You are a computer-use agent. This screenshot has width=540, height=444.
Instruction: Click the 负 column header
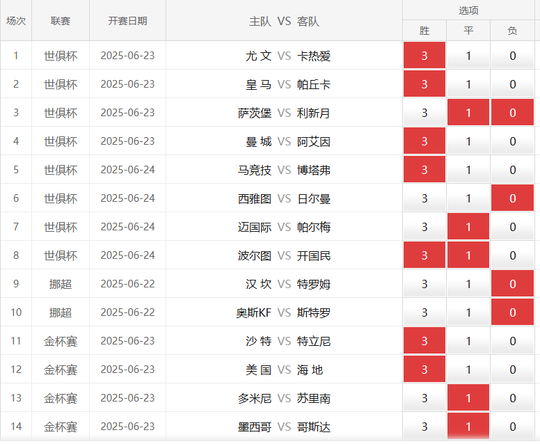(x=512, y=31)
